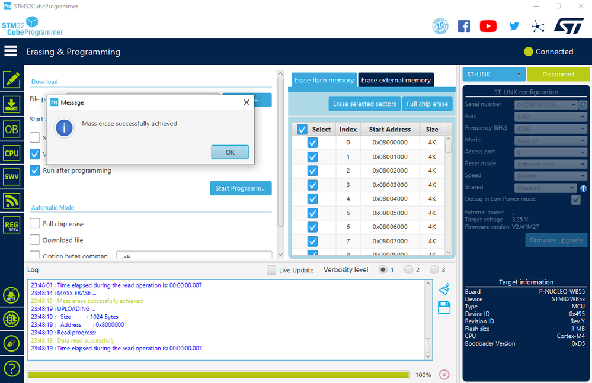Open External Loaders (EL) icon
This screenshot has width=592, height=383.
(x=11, y=319)
